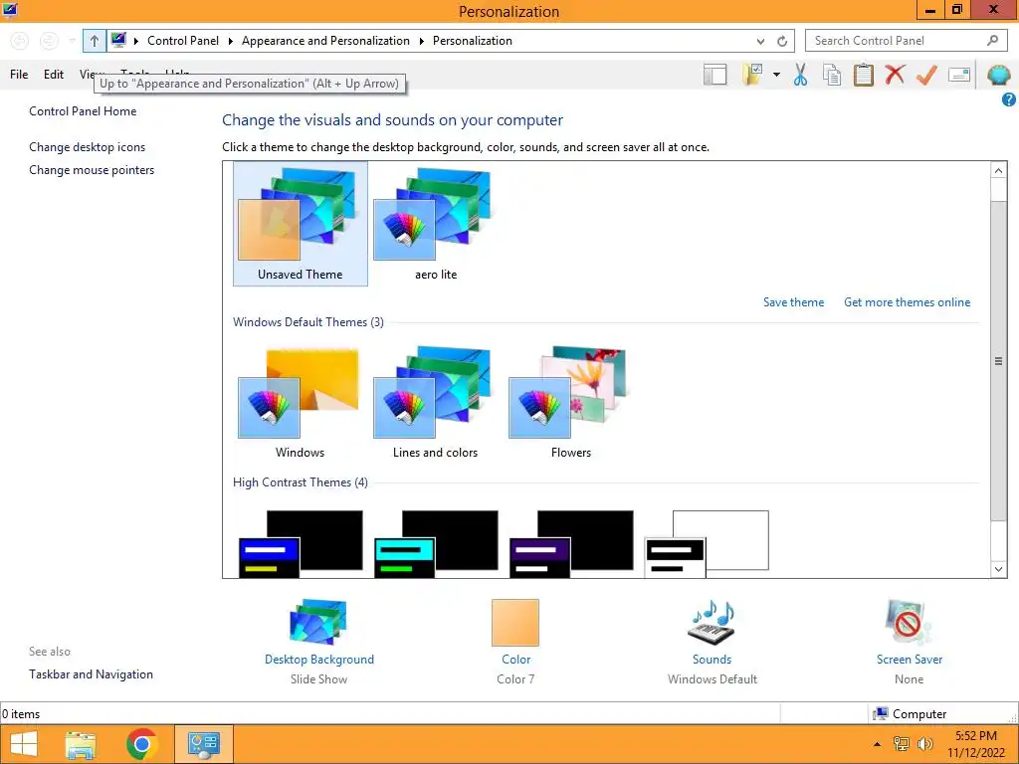
Task: Click the red X Delete icon
Action: click(x=895, y=75)
